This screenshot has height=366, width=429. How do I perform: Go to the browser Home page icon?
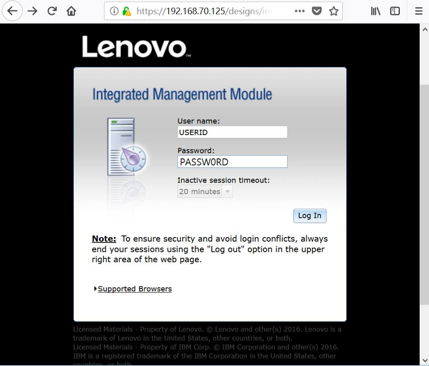tap(71, 11)
